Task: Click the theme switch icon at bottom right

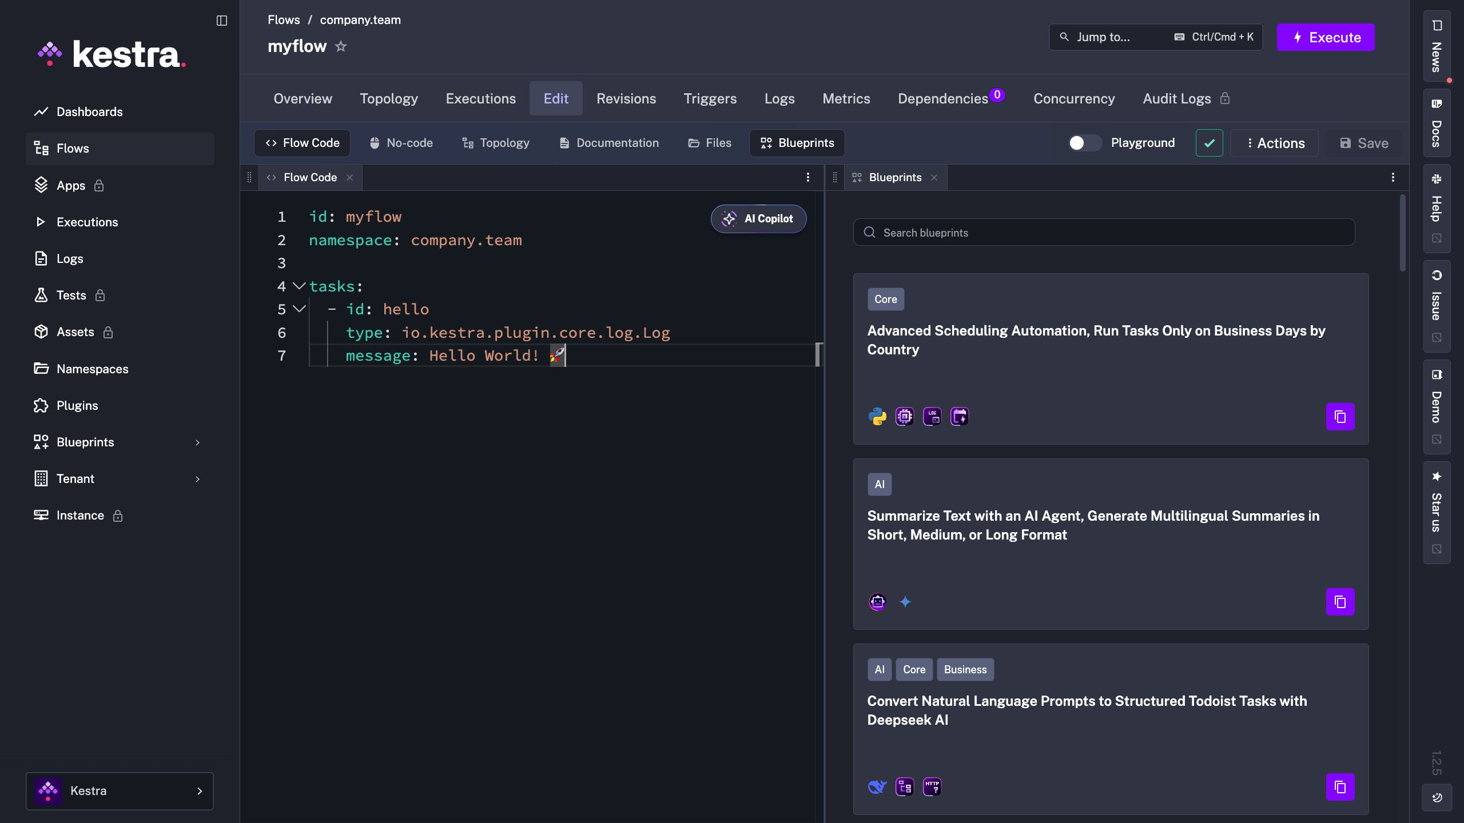Action: point(1437,797)
